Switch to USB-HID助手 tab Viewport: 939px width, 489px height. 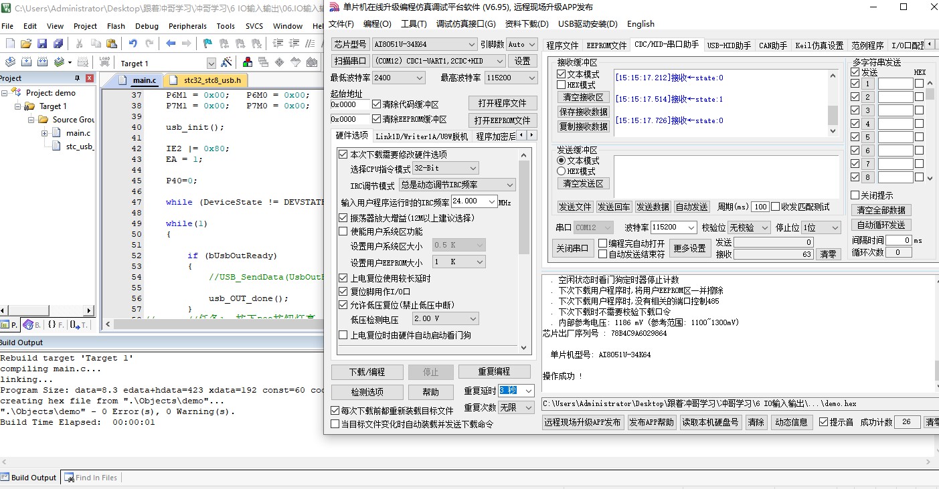(729, 45)
